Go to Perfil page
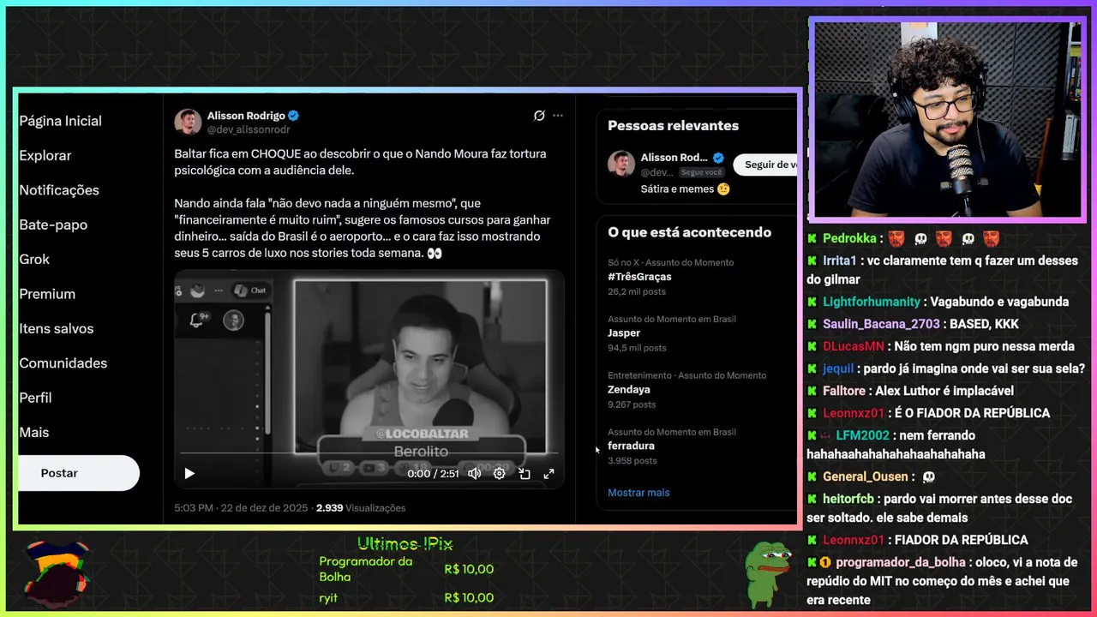 (x=35, y=398)
